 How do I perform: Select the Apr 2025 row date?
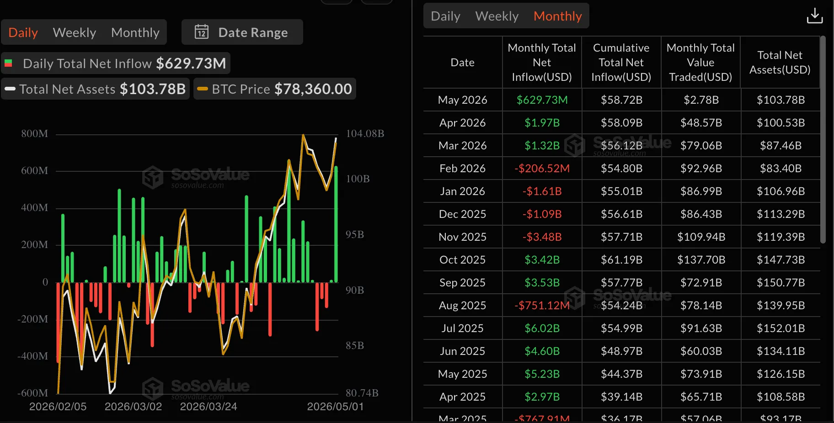click(462, 397)
